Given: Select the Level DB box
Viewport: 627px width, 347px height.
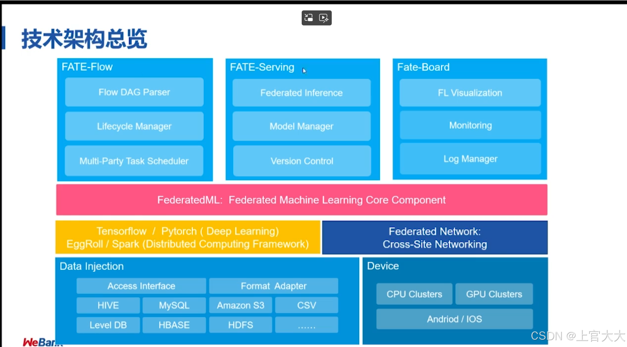Looking at the screenshot, I should click(108, 325).
